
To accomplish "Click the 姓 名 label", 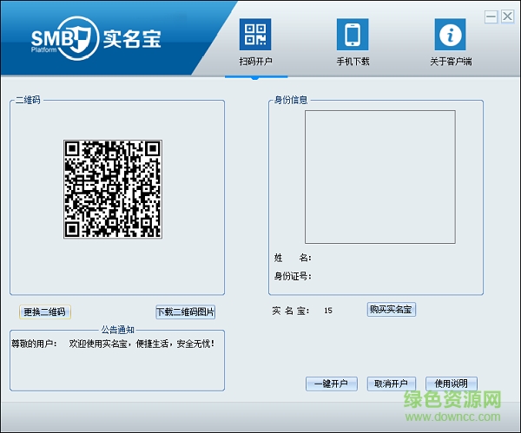I will coord(293,258).
